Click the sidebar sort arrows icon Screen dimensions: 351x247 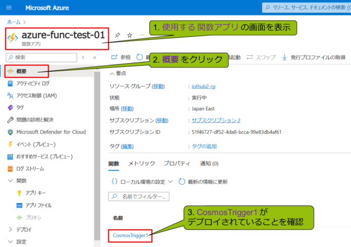pos(83,58)
